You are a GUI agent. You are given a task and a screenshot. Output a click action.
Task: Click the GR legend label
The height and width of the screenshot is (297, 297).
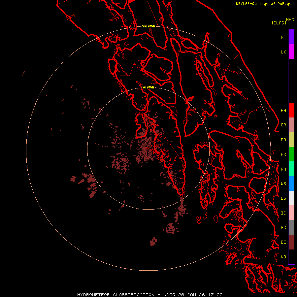283,125
